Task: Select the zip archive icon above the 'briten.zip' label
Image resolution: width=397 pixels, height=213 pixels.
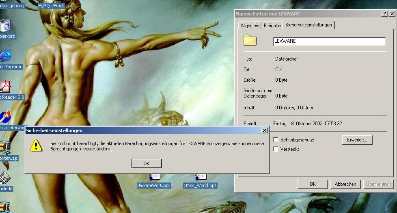Action: (5, 148)
